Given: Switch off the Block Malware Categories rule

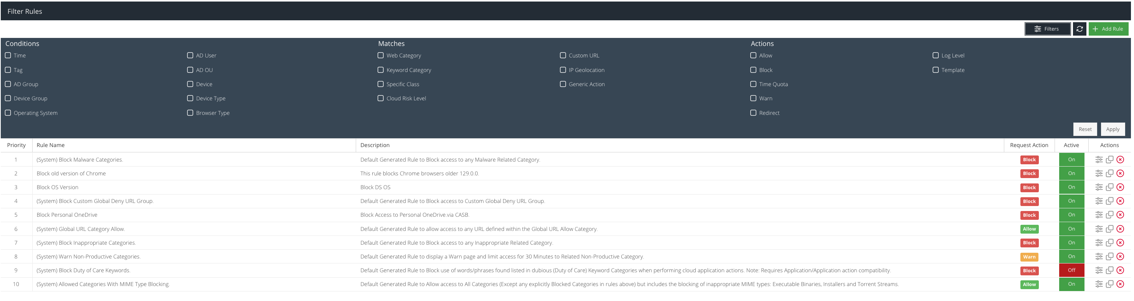Looking at the screenshot, I should pyautogui.click(x=1071, y=160).
